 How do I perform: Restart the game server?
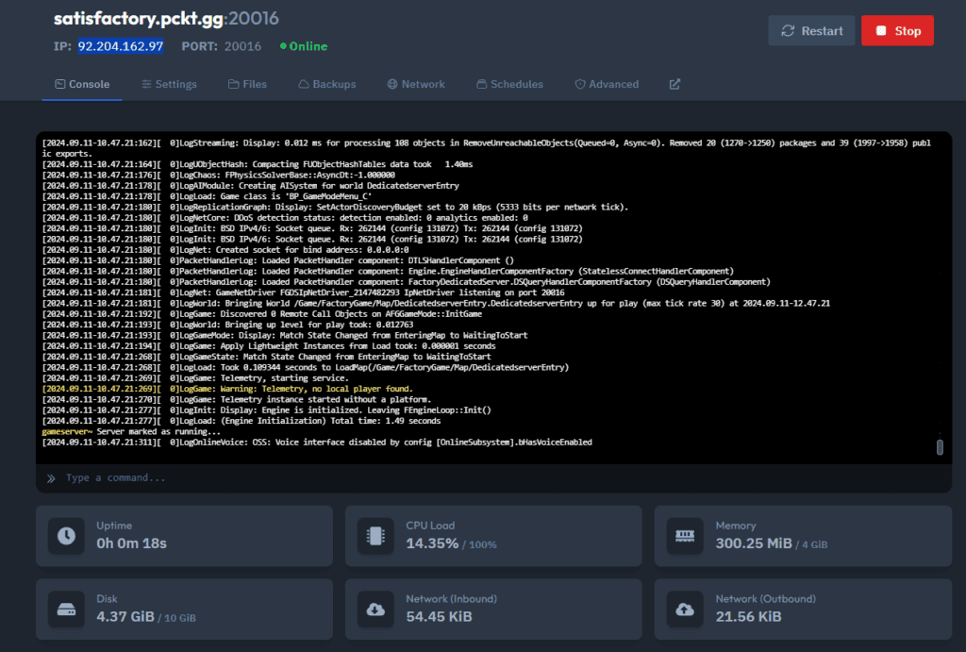point(811,31)
